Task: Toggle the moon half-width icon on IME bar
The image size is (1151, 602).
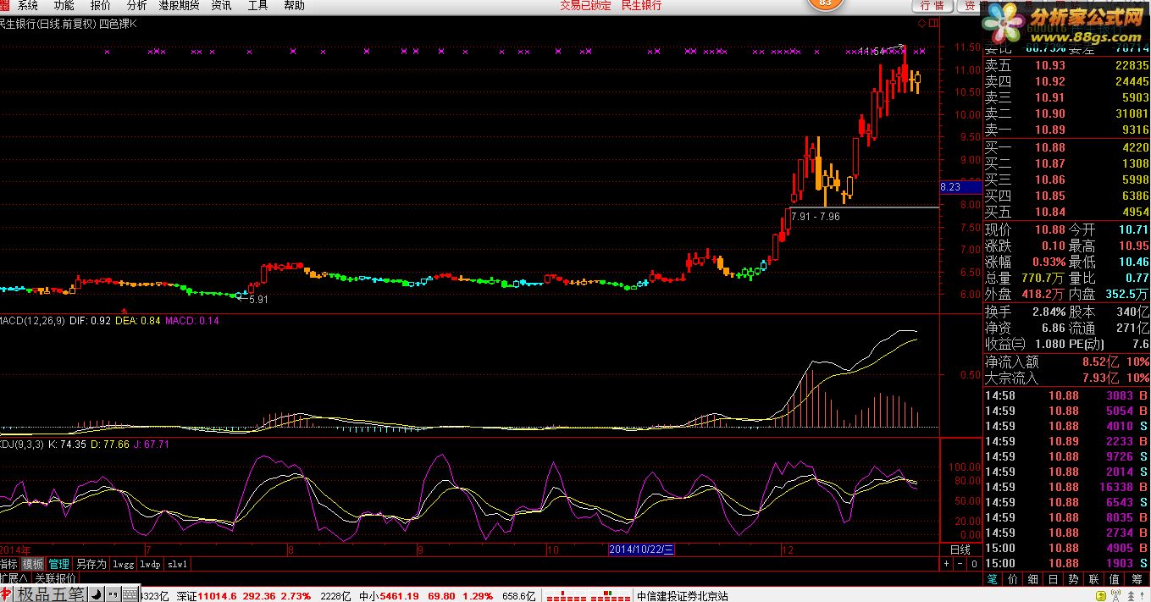Action: pos(96,594)
